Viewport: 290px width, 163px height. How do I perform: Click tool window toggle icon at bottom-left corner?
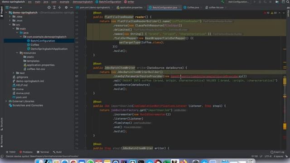(2, 156)
